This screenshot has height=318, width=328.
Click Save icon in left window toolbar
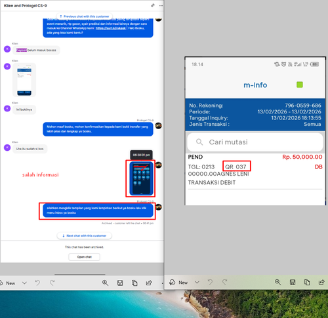click(120, 283)
